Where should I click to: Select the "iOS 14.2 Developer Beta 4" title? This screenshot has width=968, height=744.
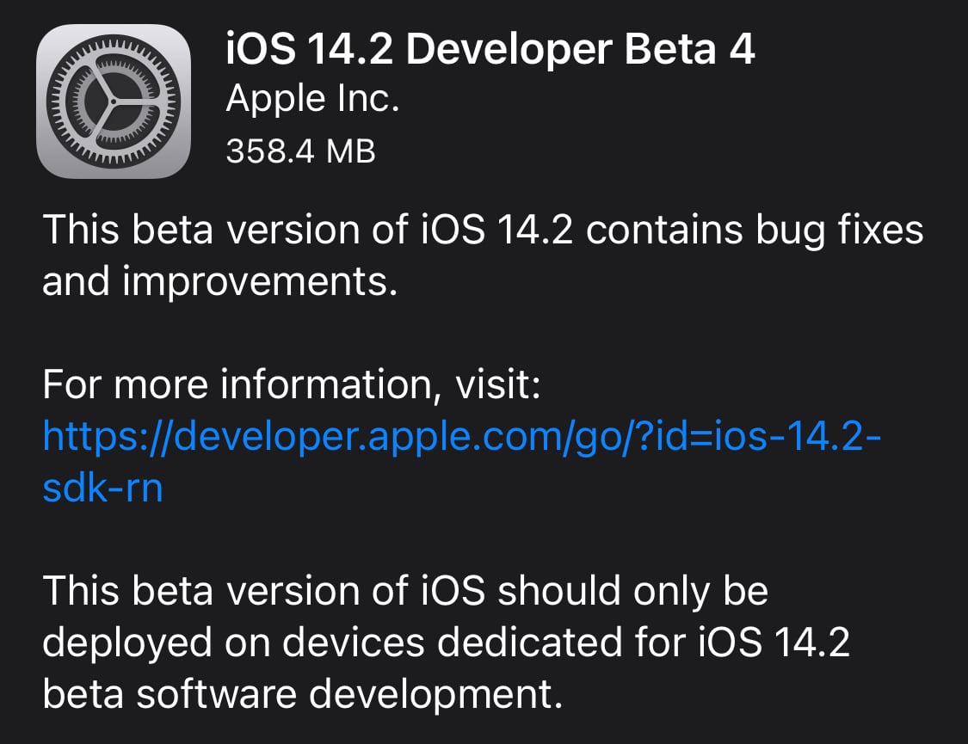490,49
